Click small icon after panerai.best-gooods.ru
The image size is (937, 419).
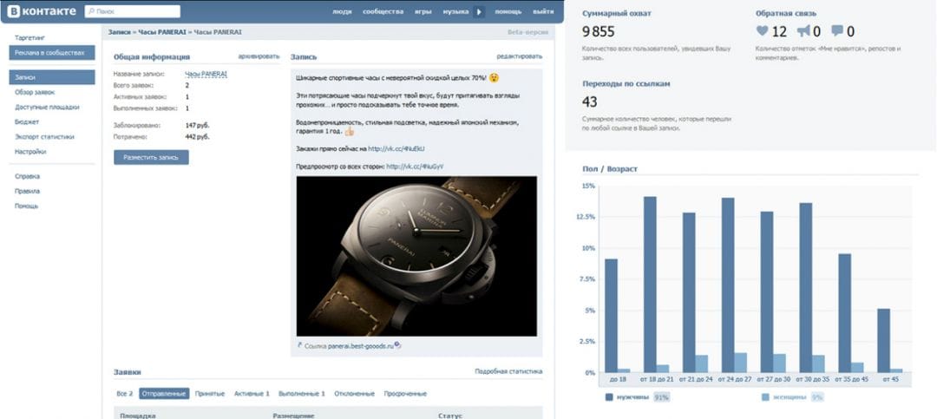pos(398,345)
